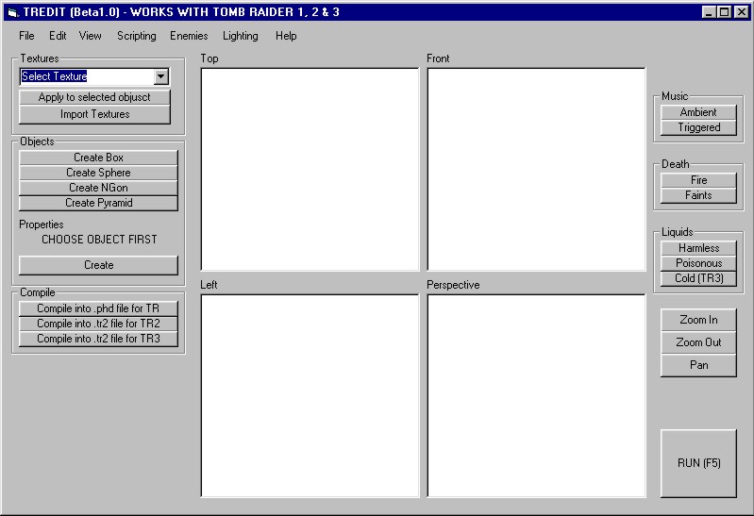
Task: Click Apply to selected object button
Action: point(94,97)
